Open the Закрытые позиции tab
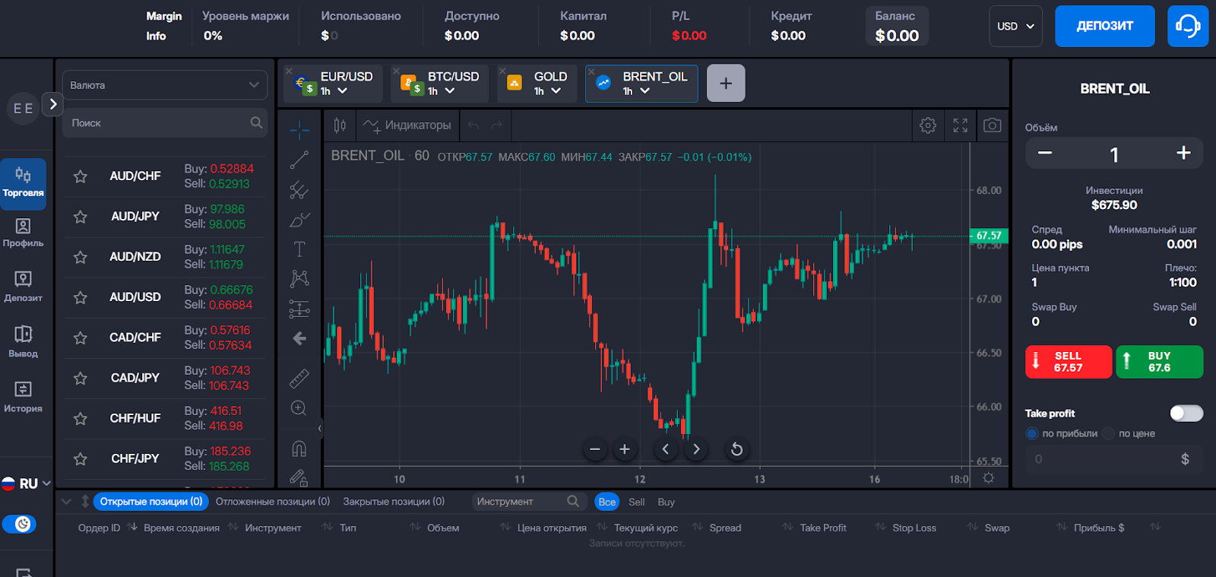This screenshot has width=1216, height=577. (394, 502)
